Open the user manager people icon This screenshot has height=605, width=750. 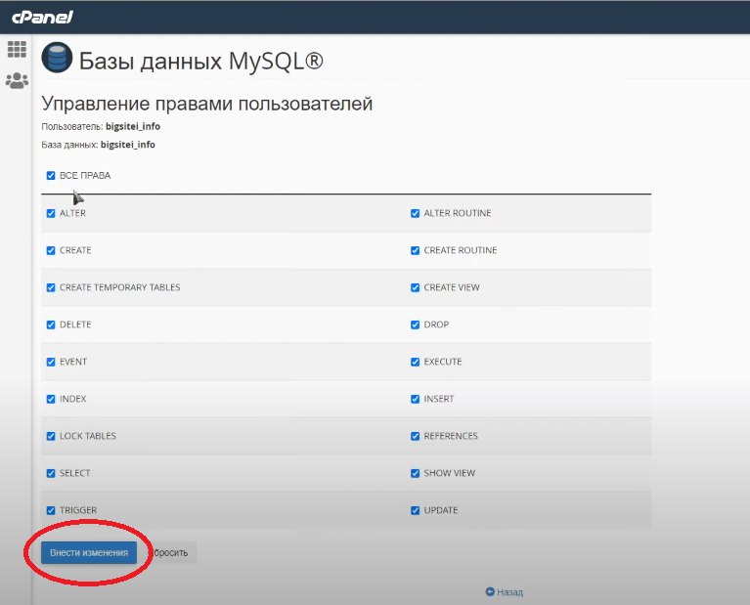[x=18, y=80]
